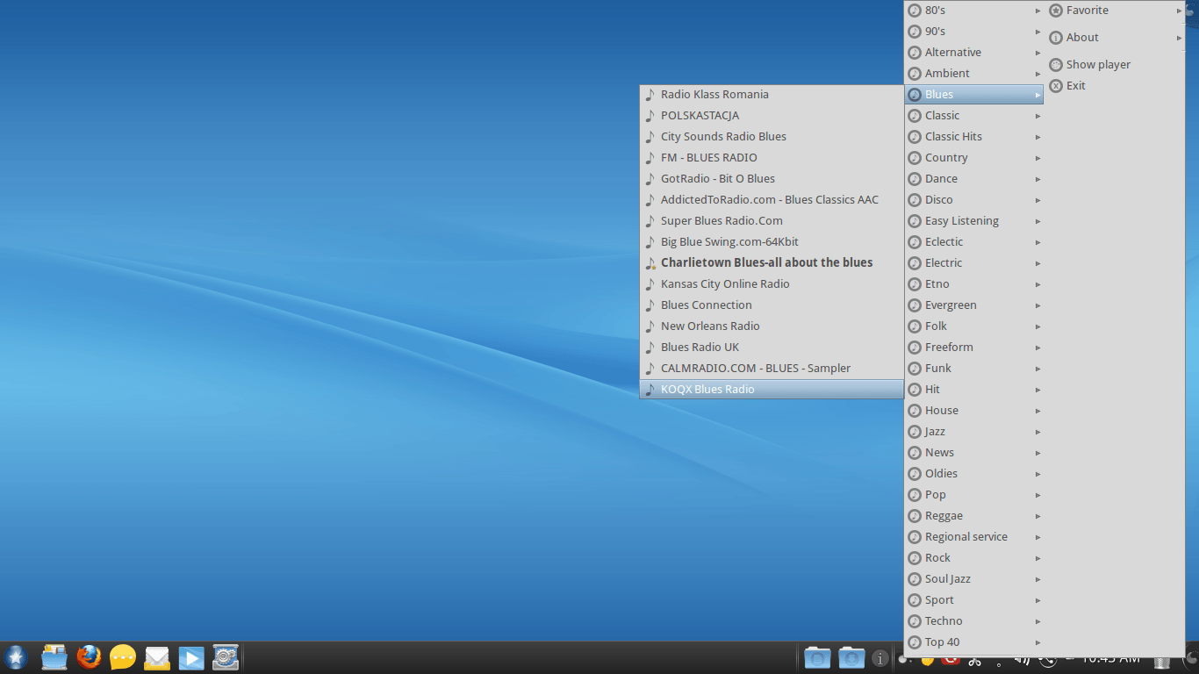Open the file manager icon on the taskbar
The image size is (1199, 674).
[x=54, y=656]
